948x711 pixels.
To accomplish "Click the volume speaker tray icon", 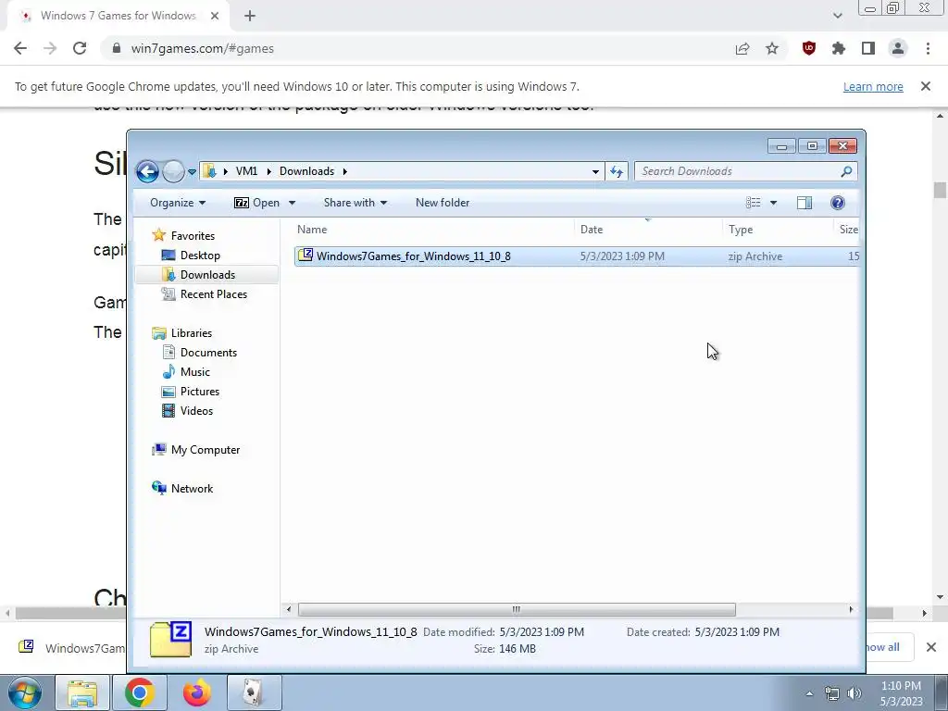I will (x=854, y=693).
